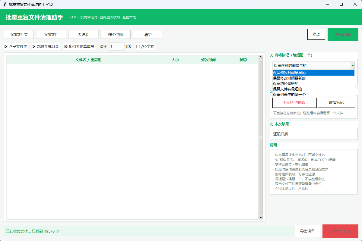Close the application window
The width and height of the screenshot is (362, 241).
pos(355,4)
